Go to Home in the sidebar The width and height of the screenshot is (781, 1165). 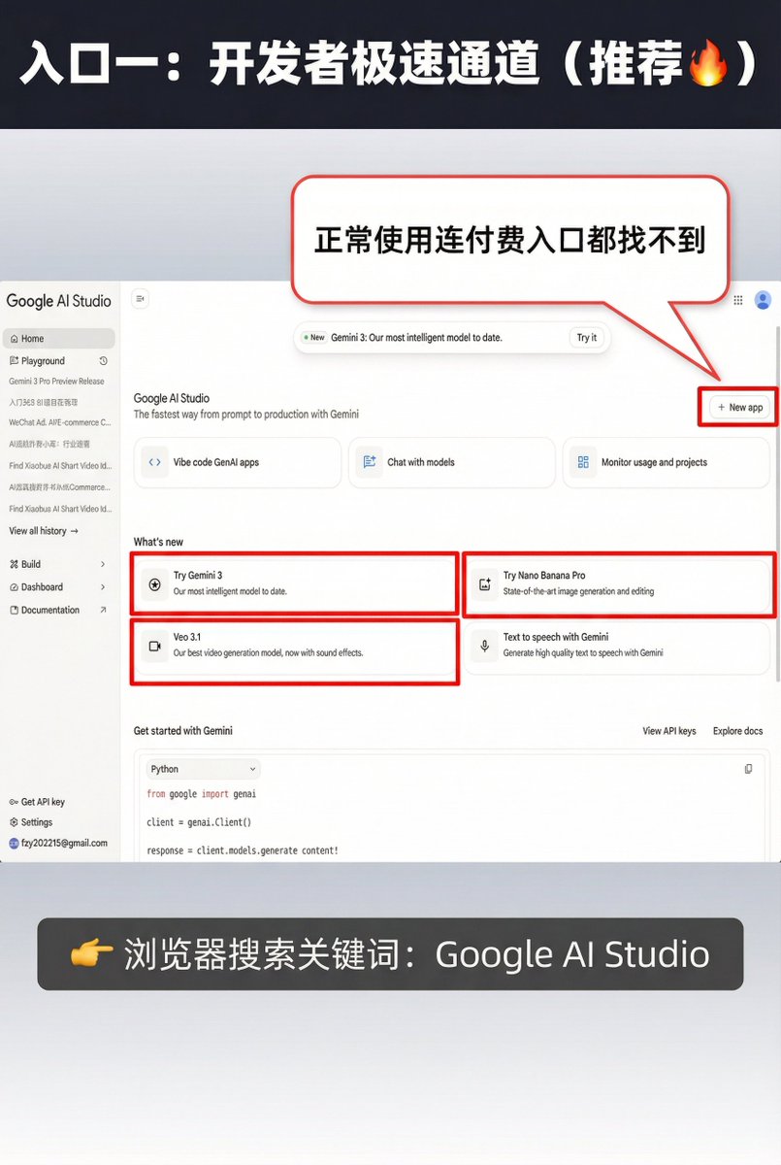[59, 339]
